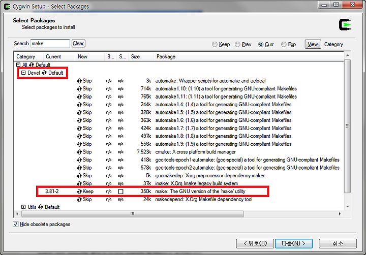Select the Keep radio button
The image size is (366, 255).
point(215,44)
